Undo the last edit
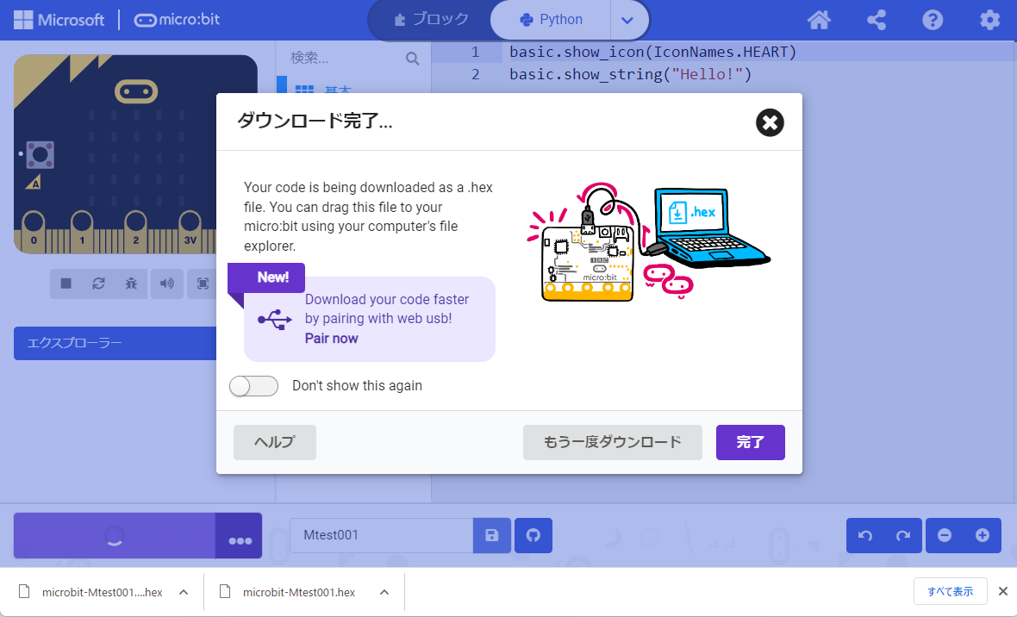The height and width of the screenshot is (617, 1017). coord(865,535)
